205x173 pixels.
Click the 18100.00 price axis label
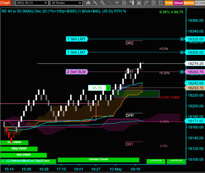(195, 160)
